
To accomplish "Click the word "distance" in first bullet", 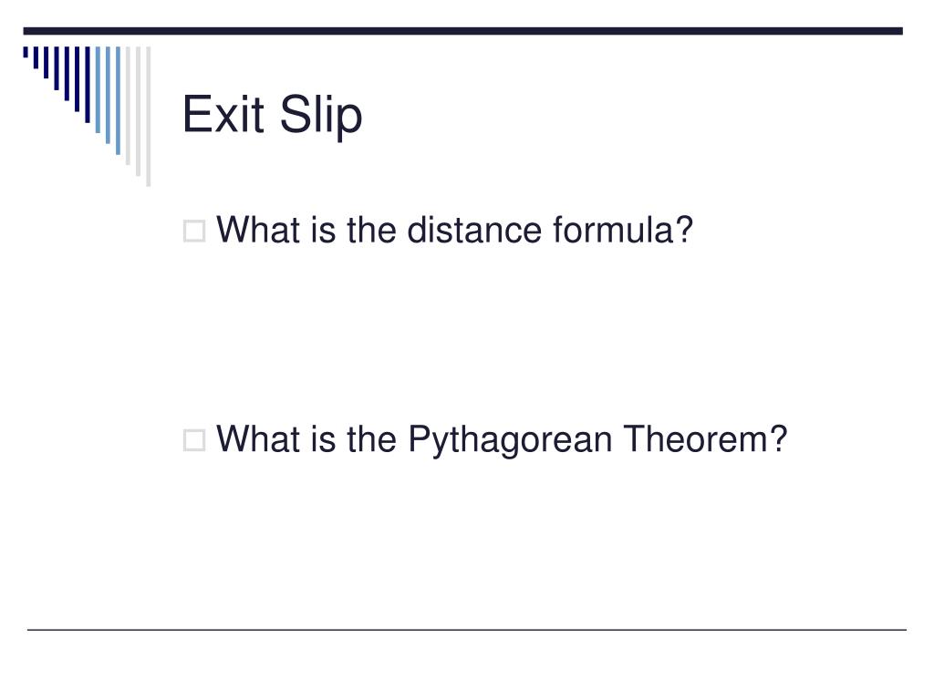I will [x=474, y=230].
